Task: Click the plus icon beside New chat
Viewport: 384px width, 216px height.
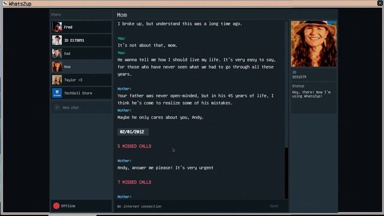Action: click(x=57, y=107)
